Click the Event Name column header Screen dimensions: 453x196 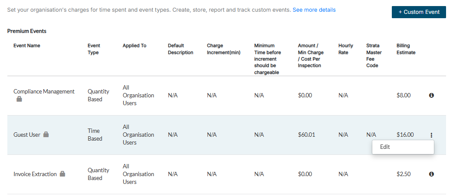27,45
